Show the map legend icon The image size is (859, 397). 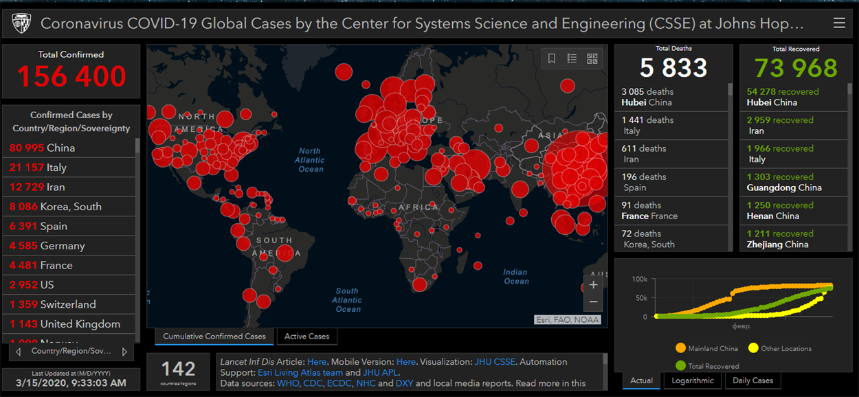(x=572, y=59)
